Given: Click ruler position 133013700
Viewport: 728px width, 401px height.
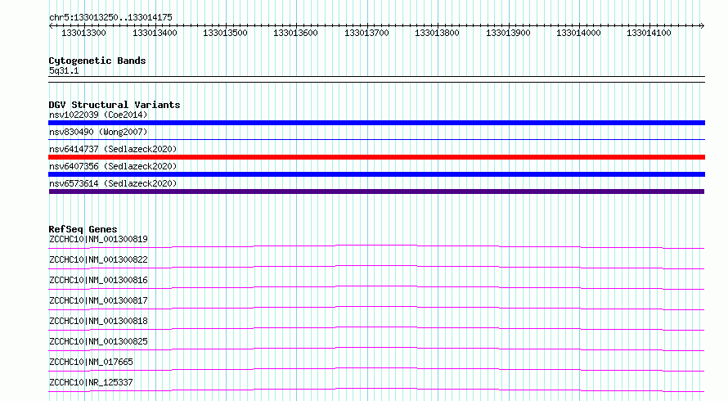Looking at the screenshot, I should pos(366,33).
